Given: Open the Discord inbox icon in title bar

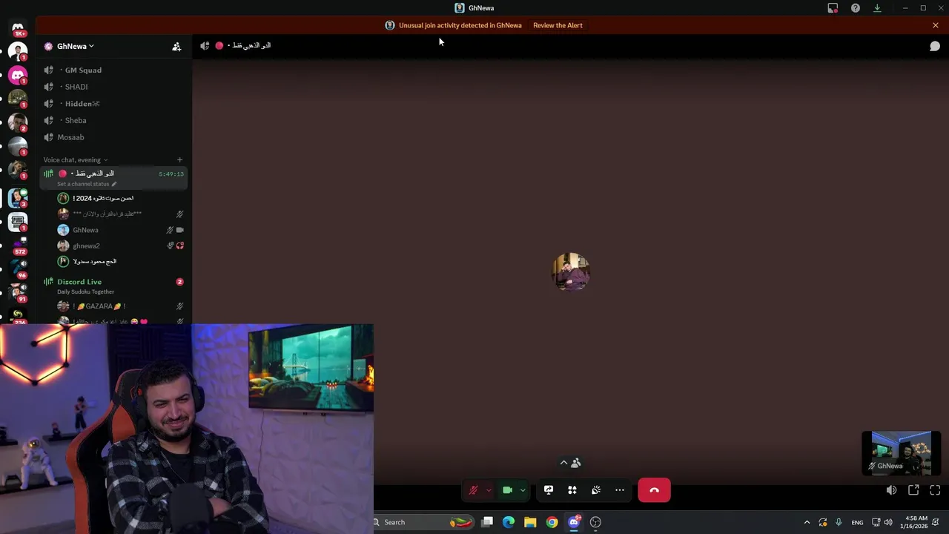Looking at the screenshot, I should coord(833,8).
